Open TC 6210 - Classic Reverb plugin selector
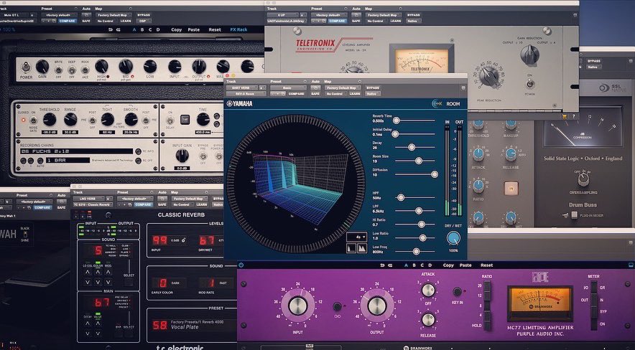635x350 pixels. click(93, 205)
